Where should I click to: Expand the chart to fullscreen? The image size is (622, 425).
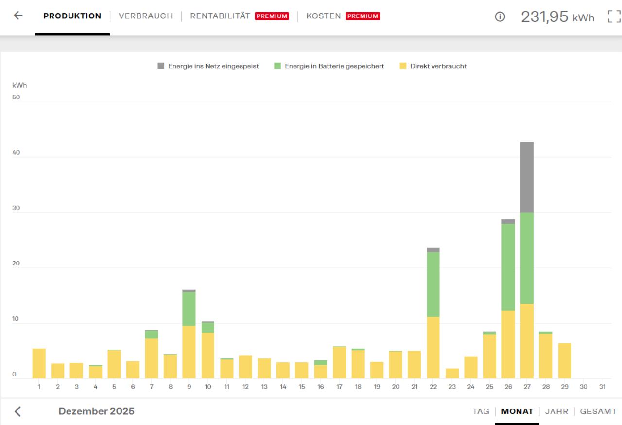614,16
